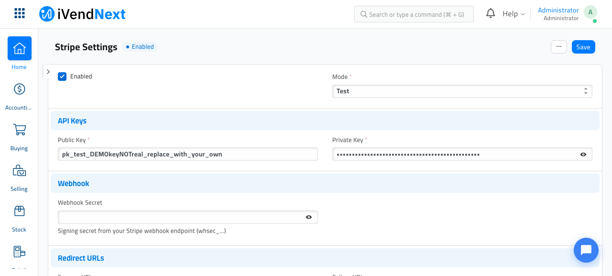This screenshot has width=612, height=276.
Task: Focus the search or command bar
Action: tap(414, 14)
